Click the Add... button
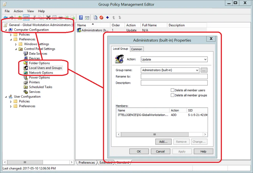253x173 pixels. (x=163, y=142)
